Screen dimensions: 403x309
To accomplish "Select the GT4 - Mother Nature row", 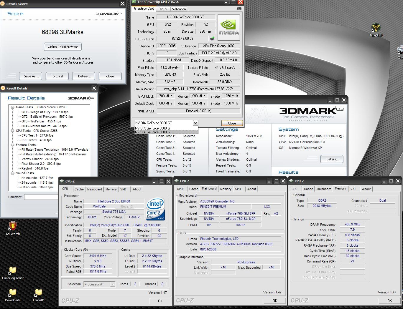I will point(44,126).
